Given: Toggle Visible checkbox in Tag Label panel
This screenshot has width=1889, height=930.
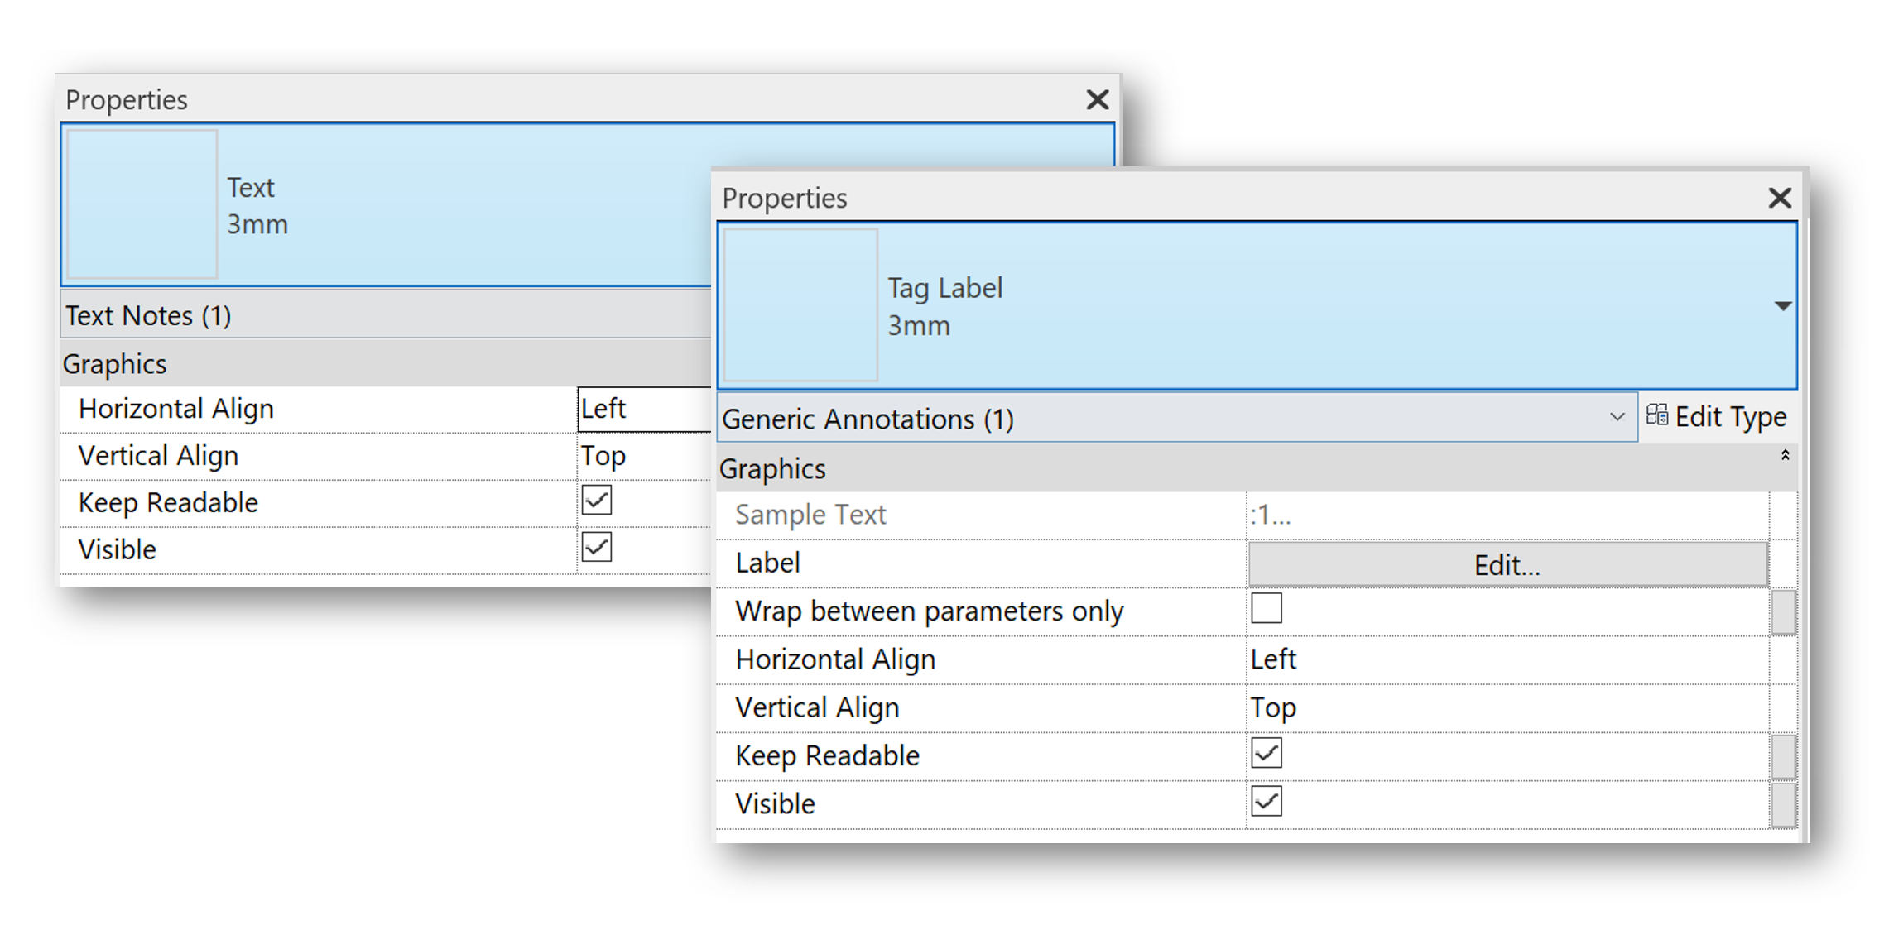Looking at the screenshot, I should pyautogui.click(x=1266, y=802).
